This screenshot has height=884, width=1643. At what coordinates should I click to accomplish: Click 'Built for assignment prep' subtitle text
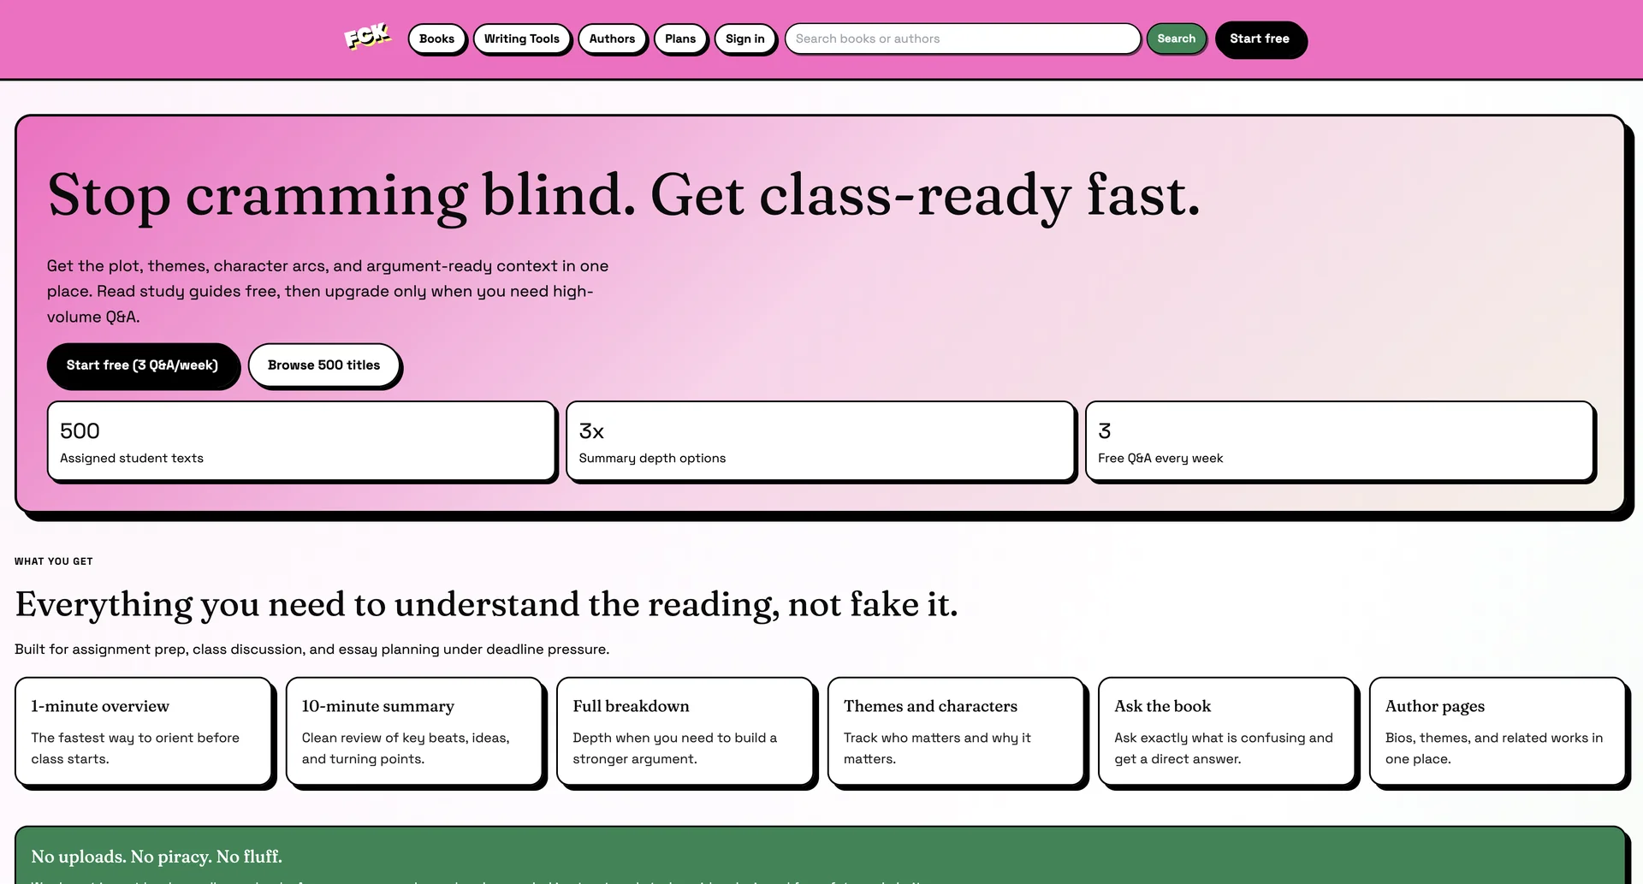pos(311,650)
